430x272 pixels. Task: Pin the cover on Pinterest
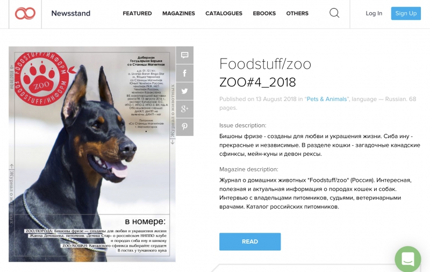pyautogui.click(x=184, y=127)
